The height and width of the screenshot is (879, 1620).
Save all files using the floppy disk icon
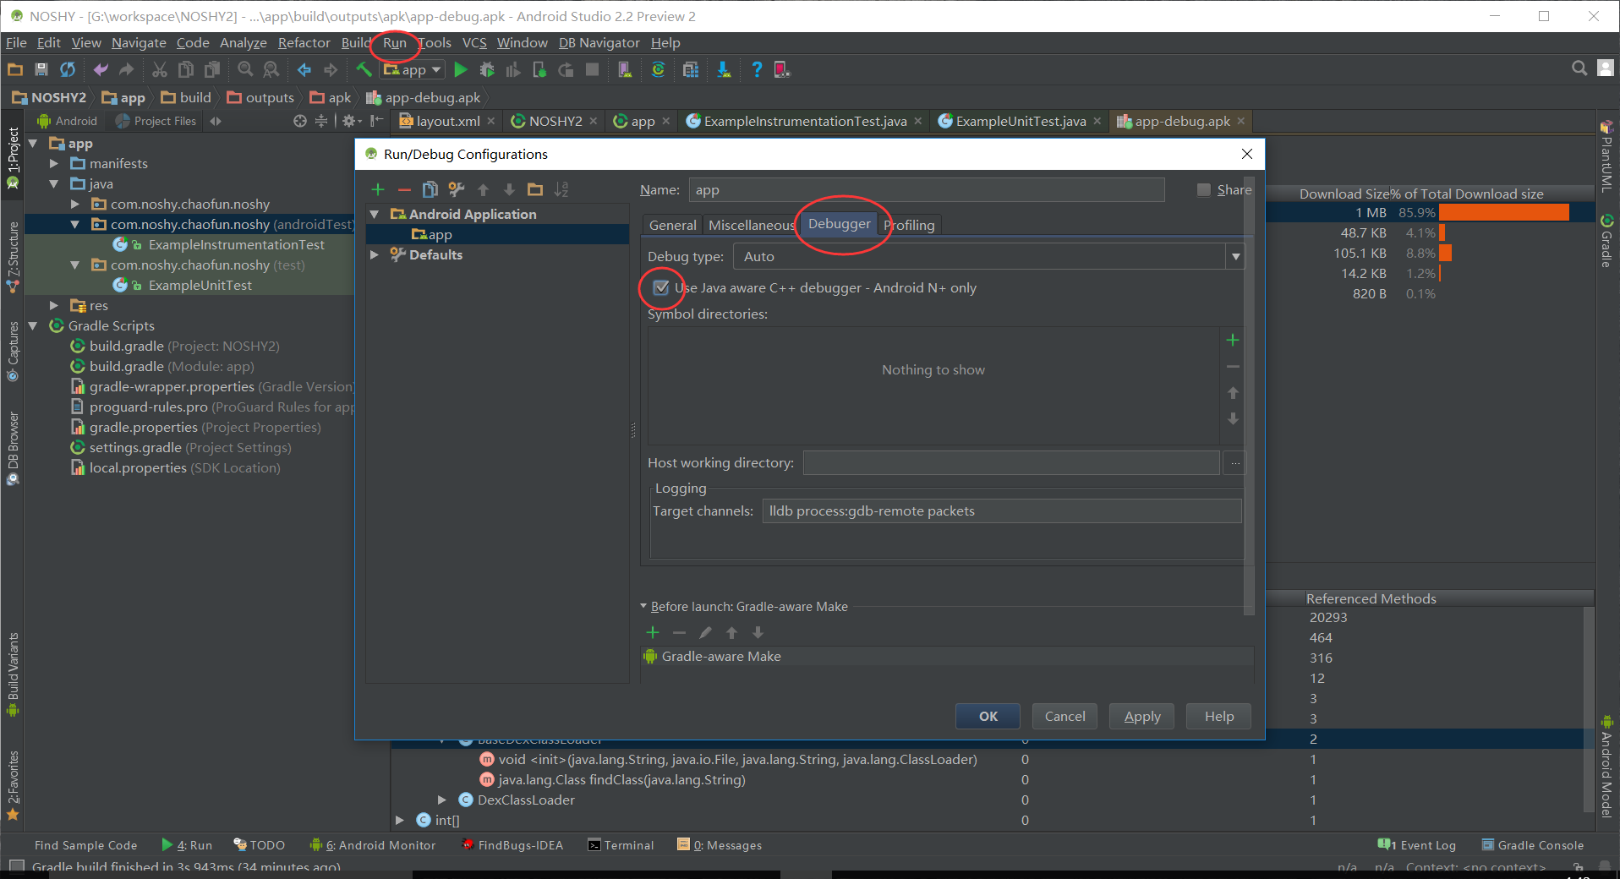(41, 69)
